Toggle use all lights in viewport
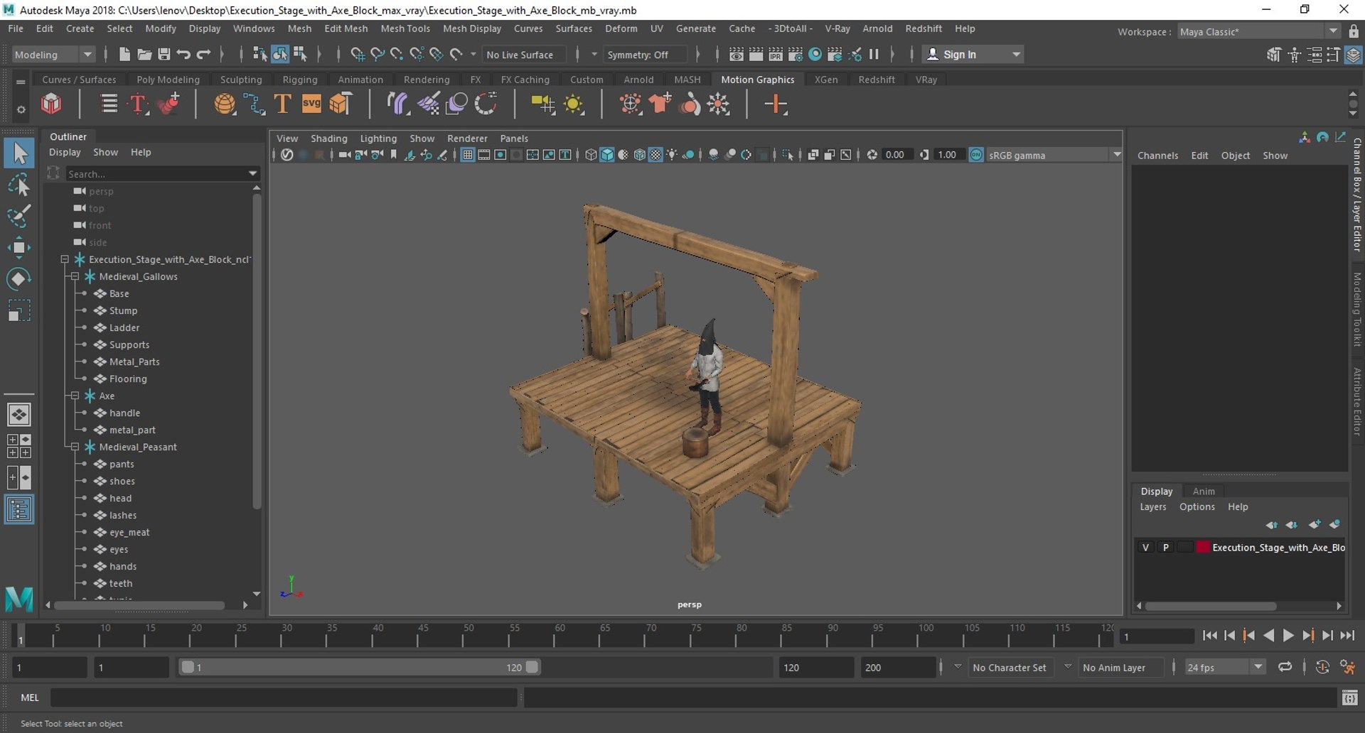This screenshot has height=733, width=1365. [x=672, y=155]
